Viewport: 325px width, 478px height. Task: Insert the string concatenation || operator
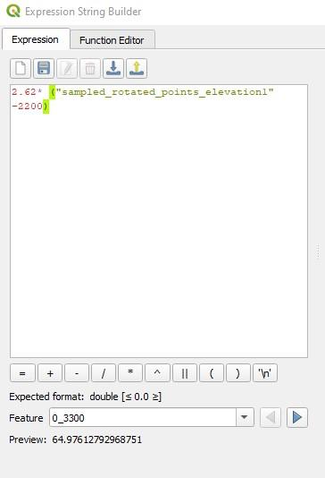tap(185, 373)
